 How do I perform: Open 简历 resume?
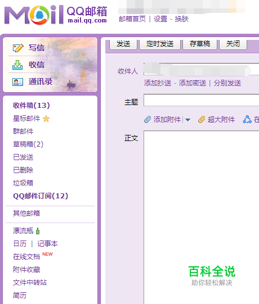click(20, 296)
